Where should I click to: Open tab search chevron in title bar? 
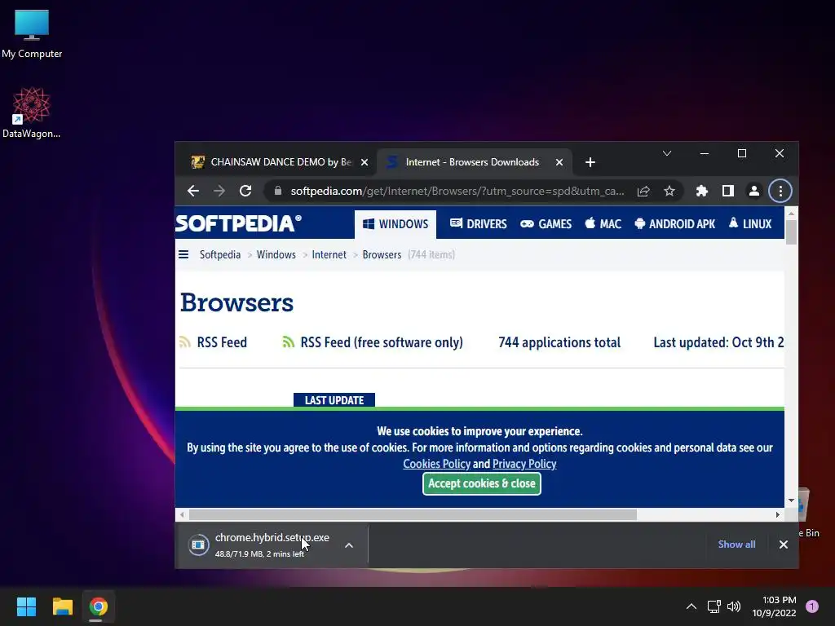tap(667, 153)
